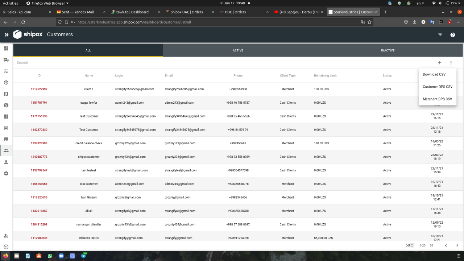Bookmark this page with the star icon

pyautogui.click(x=369, y=22)
